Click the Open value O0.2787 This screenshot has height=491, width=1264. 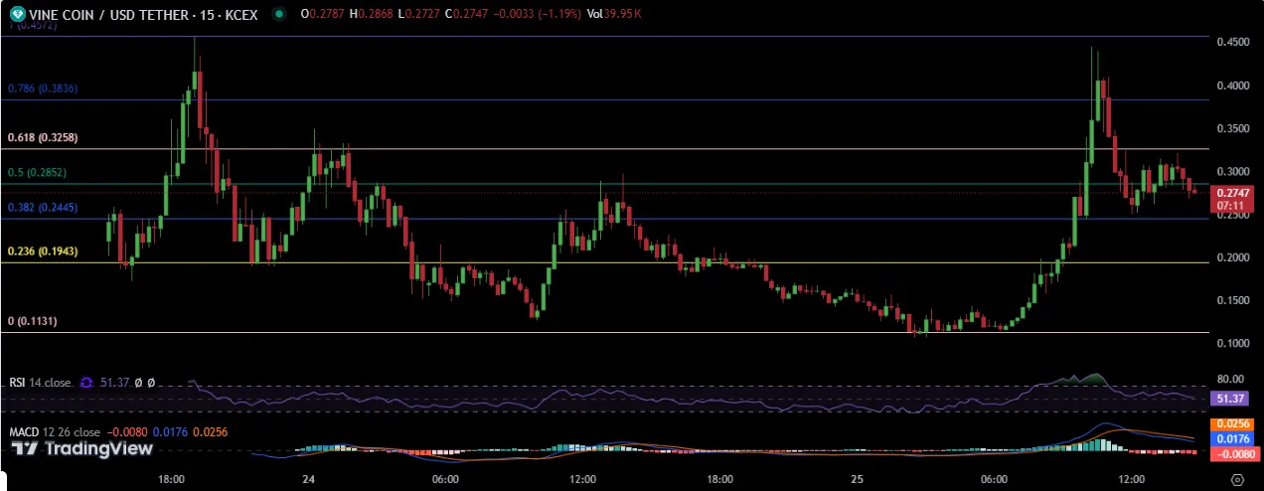point(322,14)
